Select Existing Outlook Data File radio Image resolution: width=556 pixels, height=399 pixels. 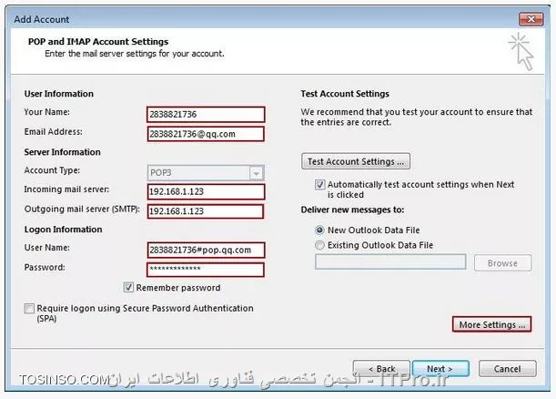click(319, 245)
